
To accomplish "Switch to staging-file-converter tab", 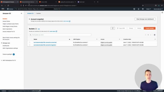I will [x=67, y=2].
